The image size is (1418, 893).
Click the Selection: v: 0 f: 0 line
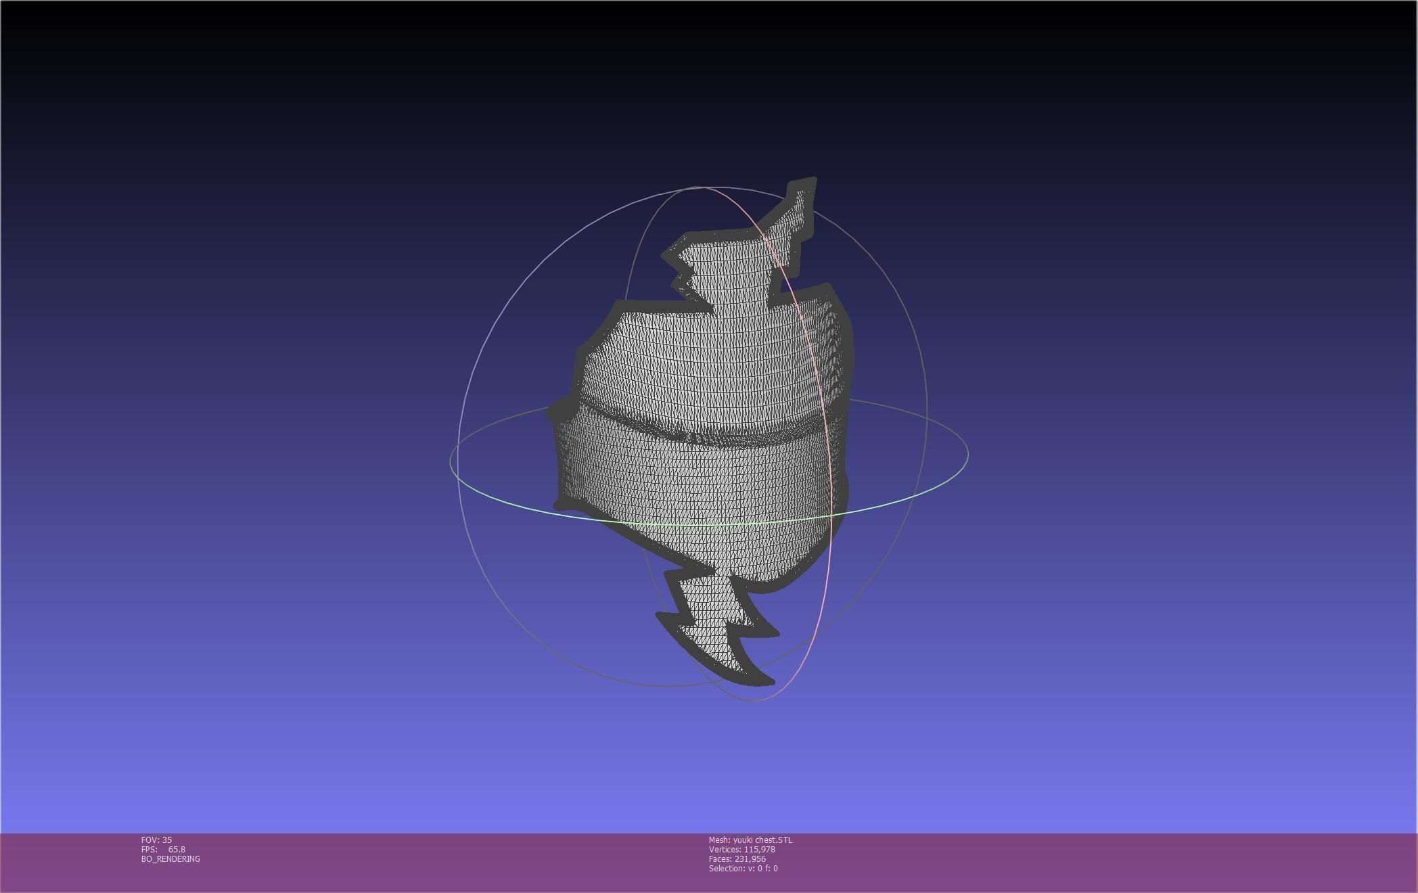point(743,868)
